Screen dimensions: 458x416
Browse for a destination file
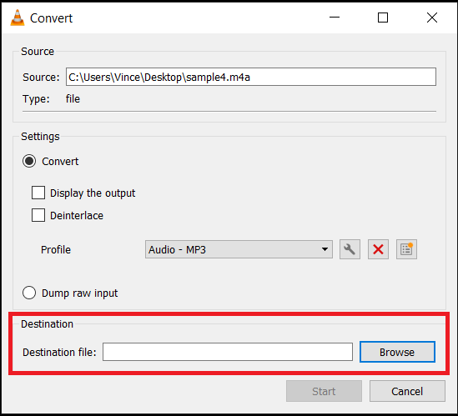pos(397,352)
